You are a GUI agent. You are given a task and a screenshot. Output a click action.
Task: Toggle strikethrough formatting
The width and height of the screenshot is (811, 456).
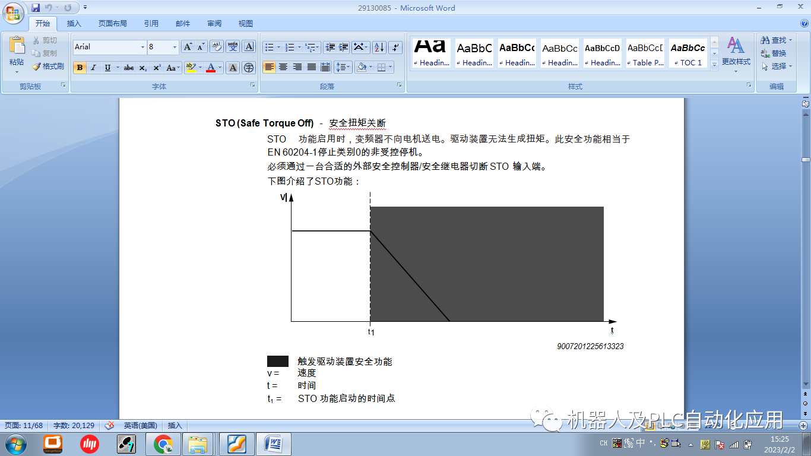click(x=129, y=68)
